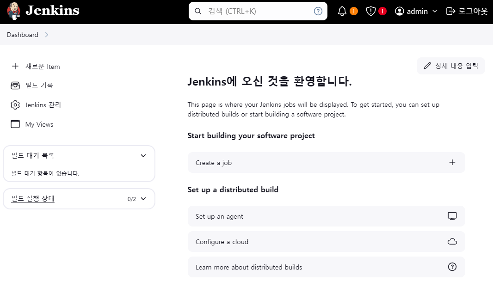Screen dimensions: 493x294
Task: Click the Jenkins butler logo
Action: pos(13,11)
